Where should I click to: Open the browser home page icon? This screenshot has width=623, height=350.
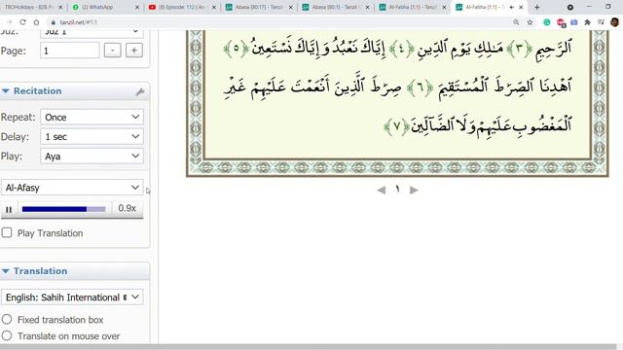click(x=36, y=22)
